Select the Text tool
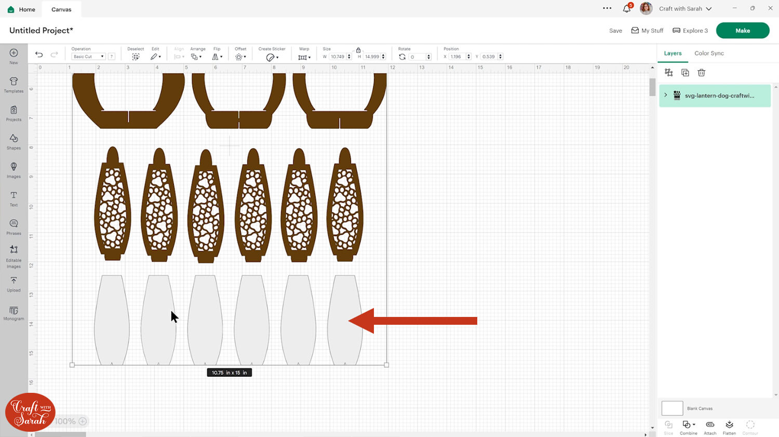The width and height of the screenshot is (779, 437). point(14,198)
